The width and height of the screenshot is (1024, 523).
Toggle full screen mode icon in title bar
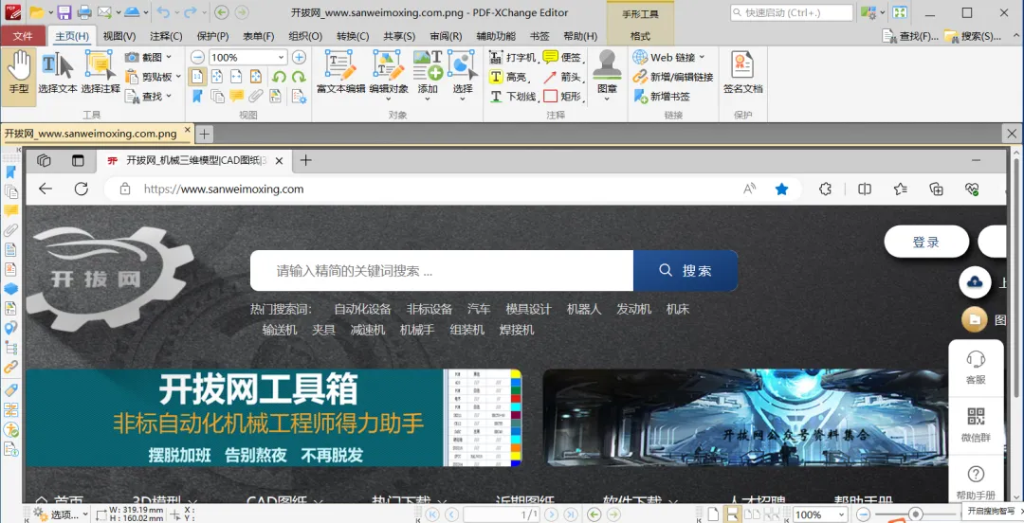coord(900,12)
